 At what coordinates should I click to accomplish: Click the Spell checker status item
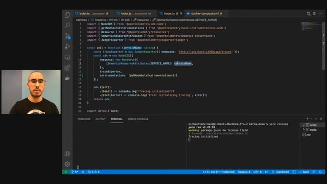point(304,172)
